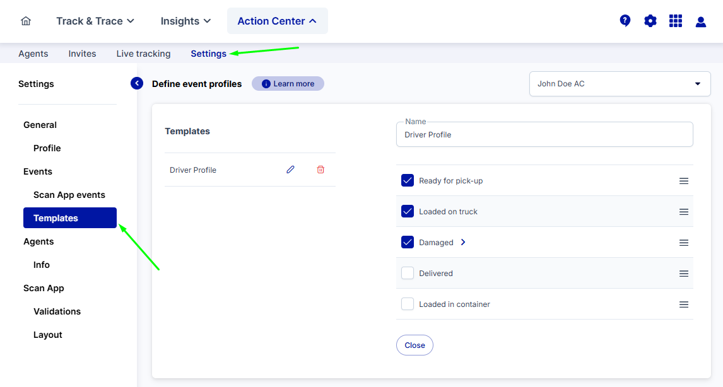Expand the Track & Trace menu

click(x=95, y=21)
